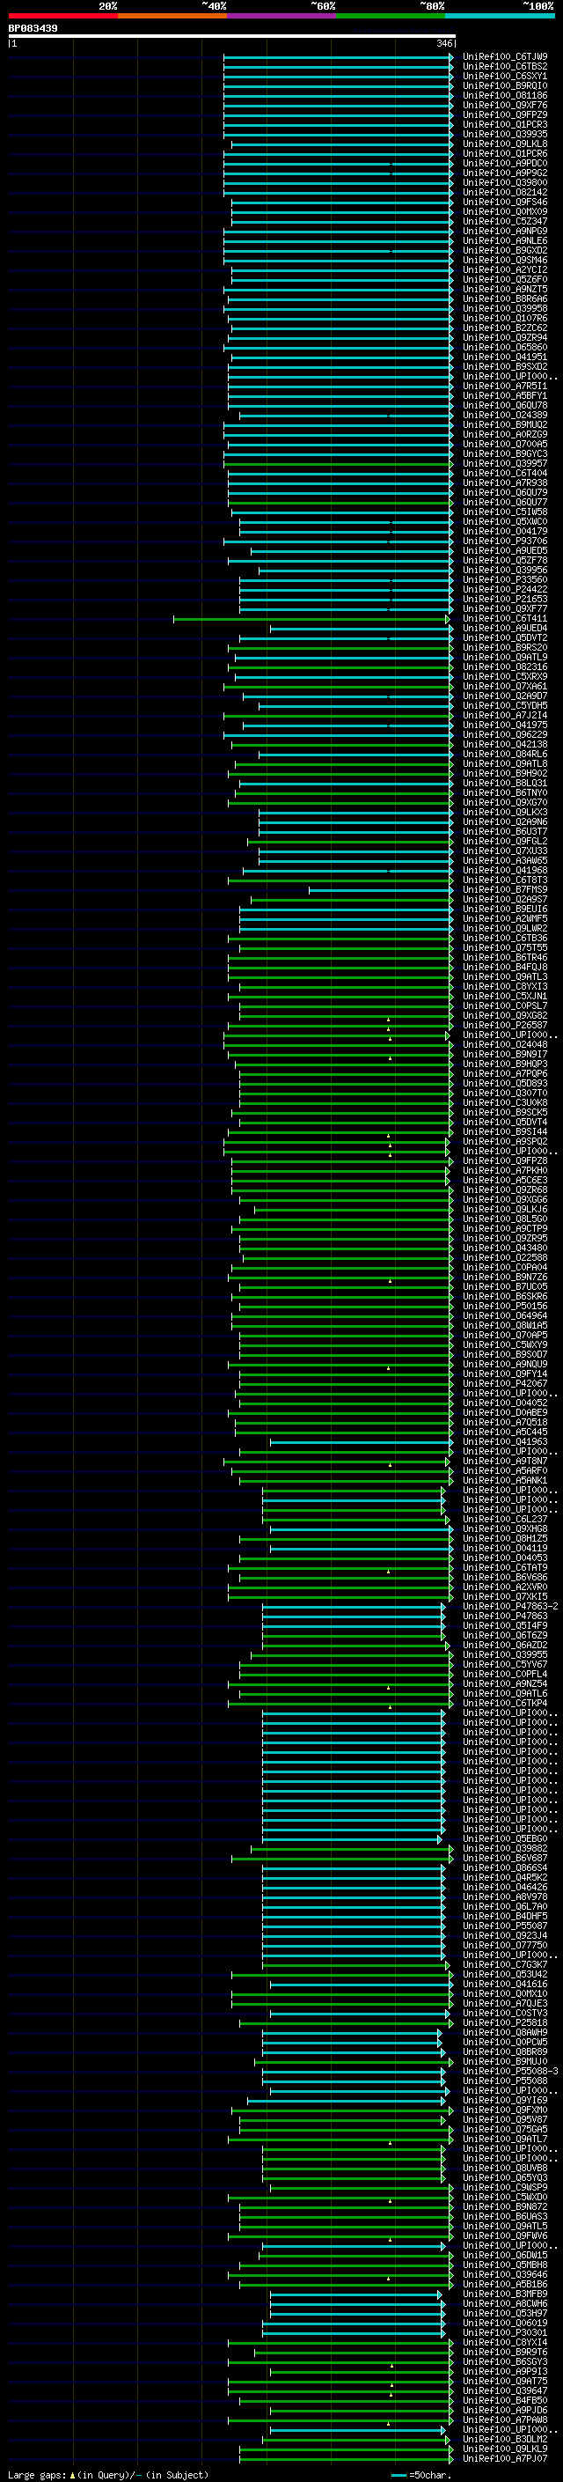Select the UniRef100_C5Z347 label
The image size is (563, 2482).
pos(505,222)
